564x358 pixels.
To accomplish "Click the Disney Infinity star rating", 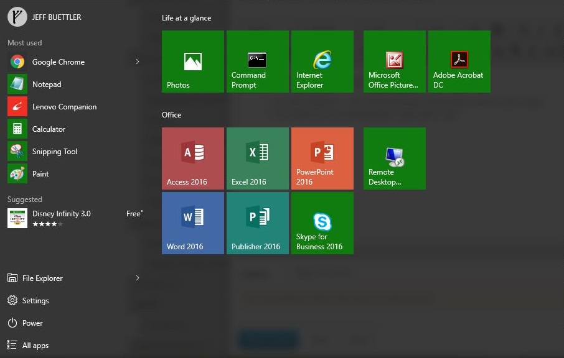I will [47, 224].
